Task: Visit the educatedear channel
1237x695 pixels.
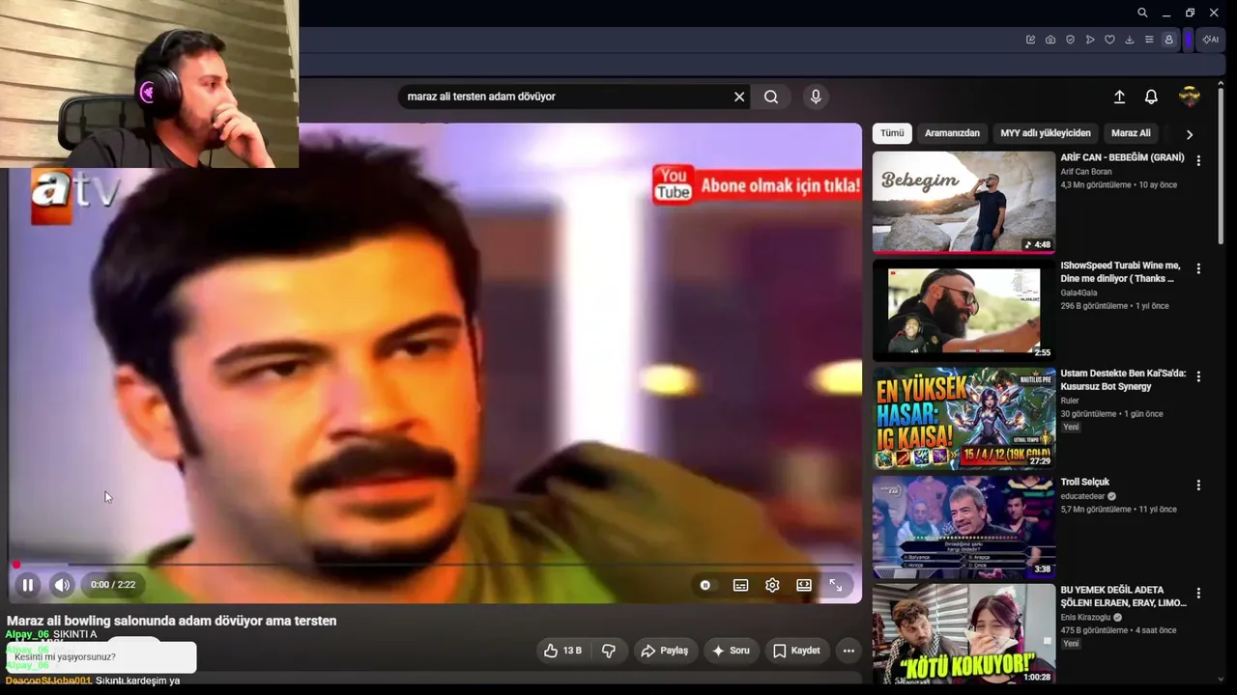Action: coord(1083,496)
